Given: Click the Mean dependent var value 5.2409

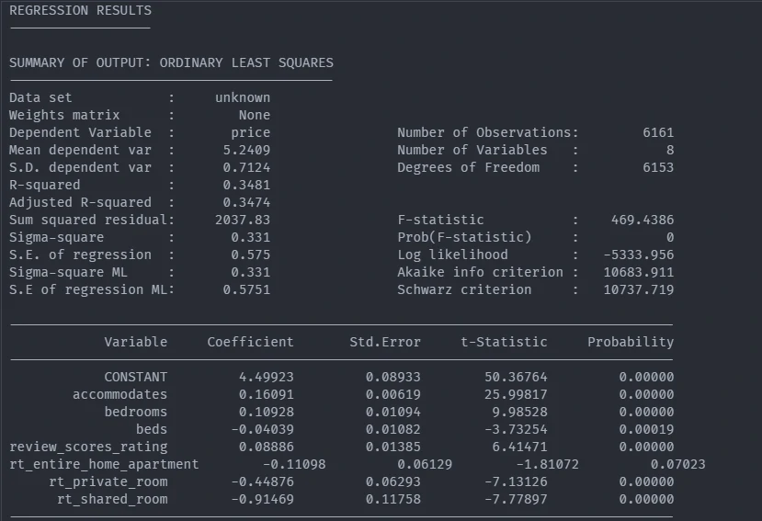Looking at the screenshot, I should [246, 150].
